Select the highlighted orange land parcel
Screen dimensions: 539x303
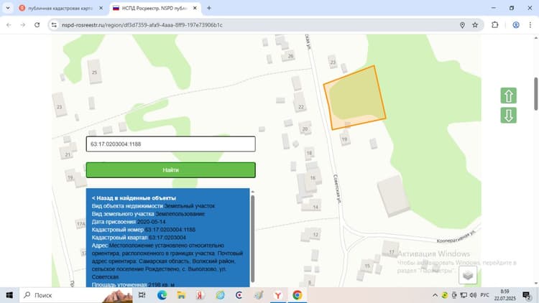click(355, 97)
